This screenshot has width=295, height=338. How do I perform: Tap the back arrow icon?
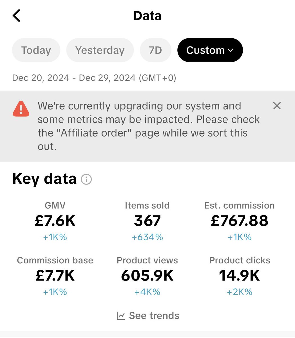(x=17, y=15)
